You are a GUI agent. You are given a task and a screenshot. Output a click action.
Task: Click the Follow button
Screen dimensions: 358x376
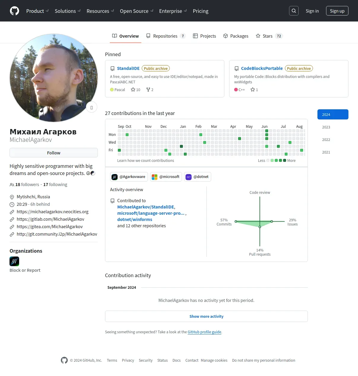pos(54,153)
